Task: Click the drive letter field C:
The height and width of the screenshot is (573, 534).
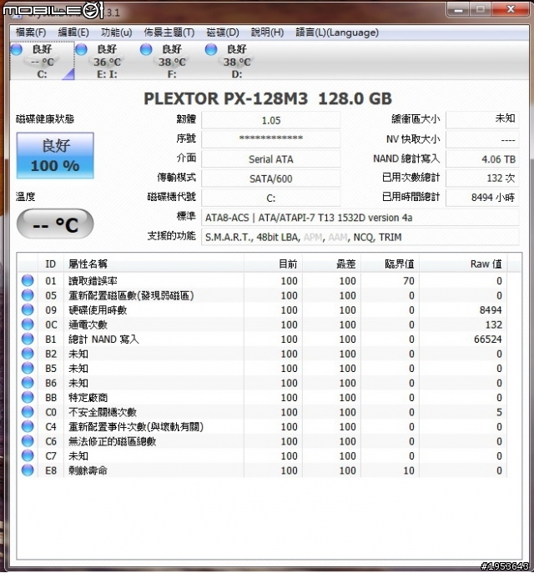Action: (x=271, y=198)
